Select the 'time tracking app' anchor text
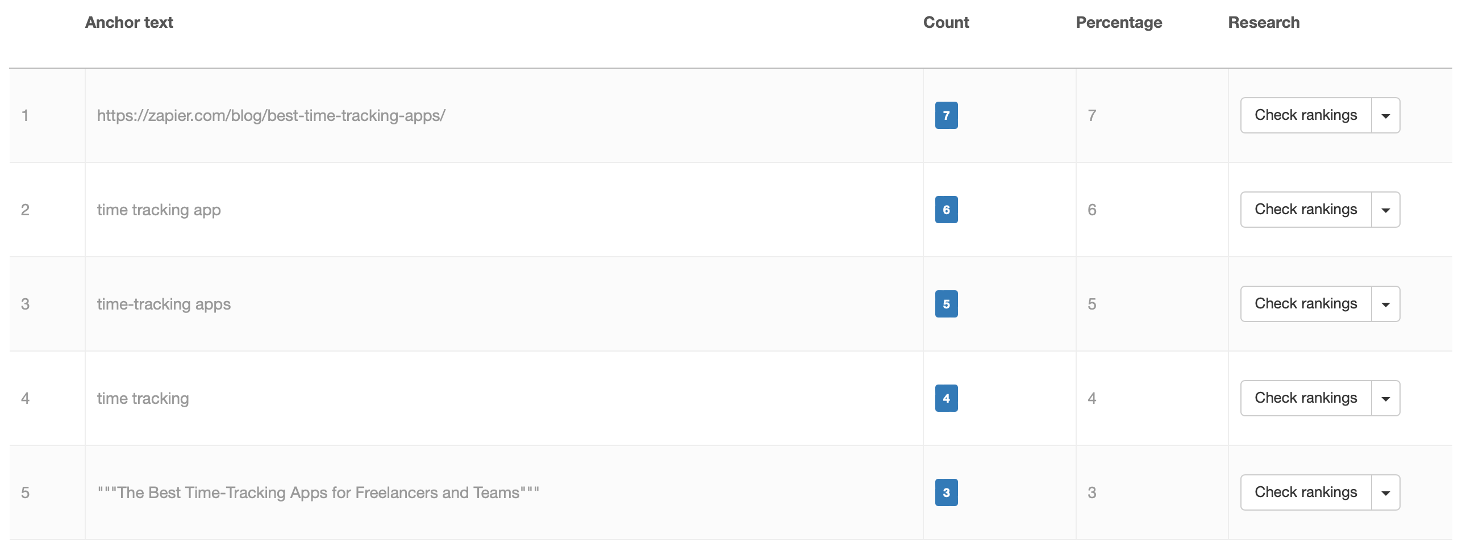This screenshot has width=1458, height=543. (x=159, y=210)
